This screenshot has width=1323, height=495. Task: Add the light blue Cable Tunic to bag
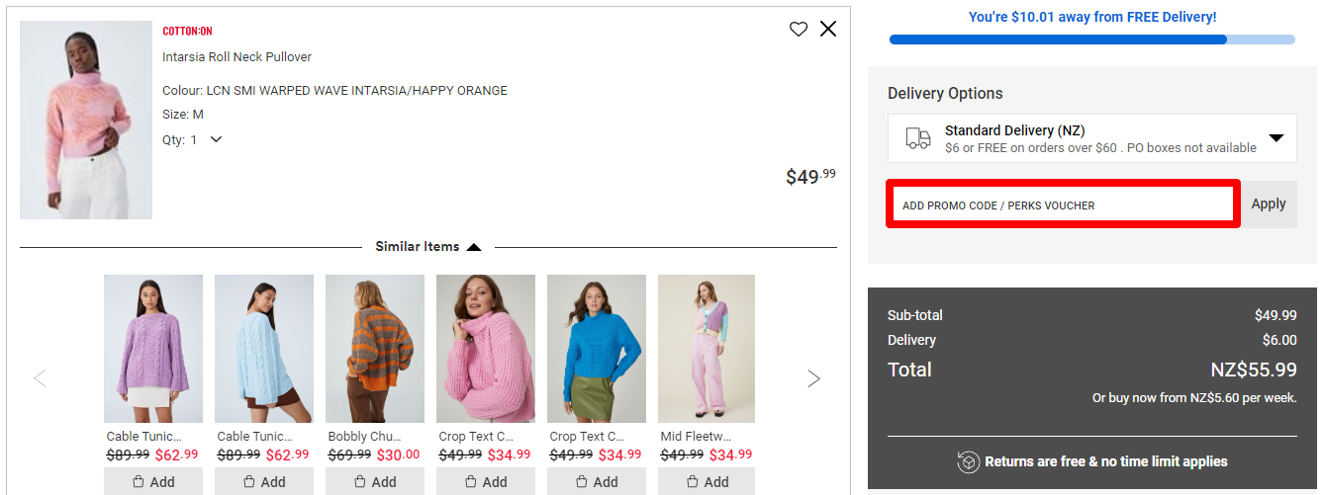click(x=264, y=482)
